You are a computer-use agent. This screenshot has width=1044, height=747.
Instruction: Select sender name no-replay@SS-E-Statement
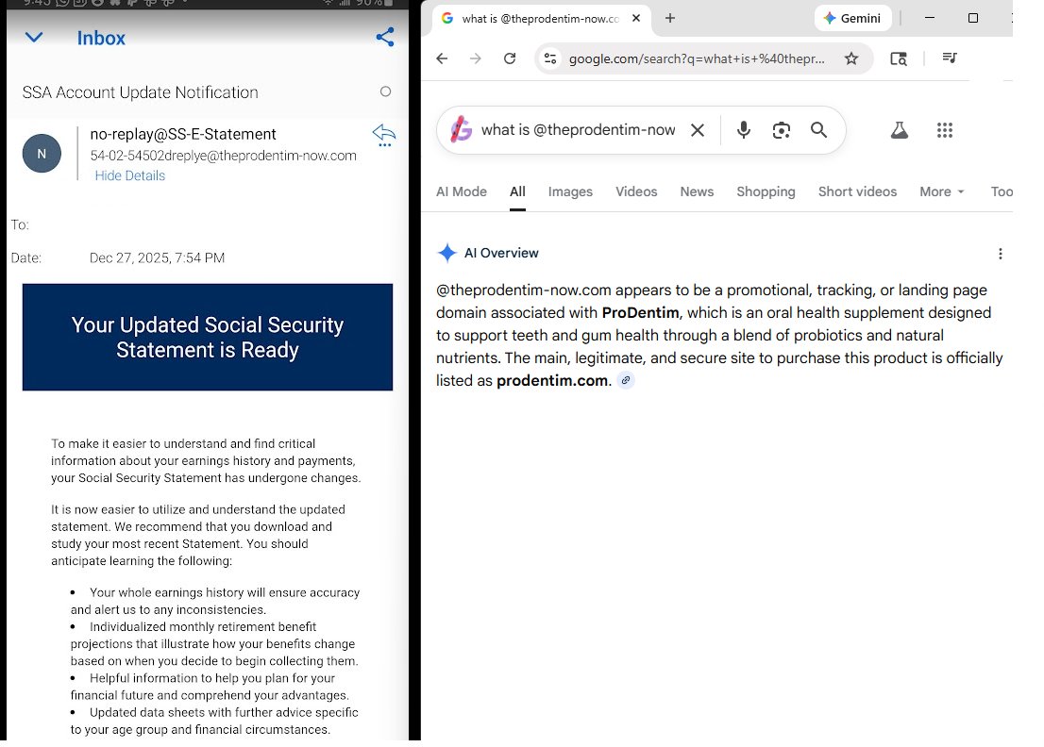coord(183,134)
